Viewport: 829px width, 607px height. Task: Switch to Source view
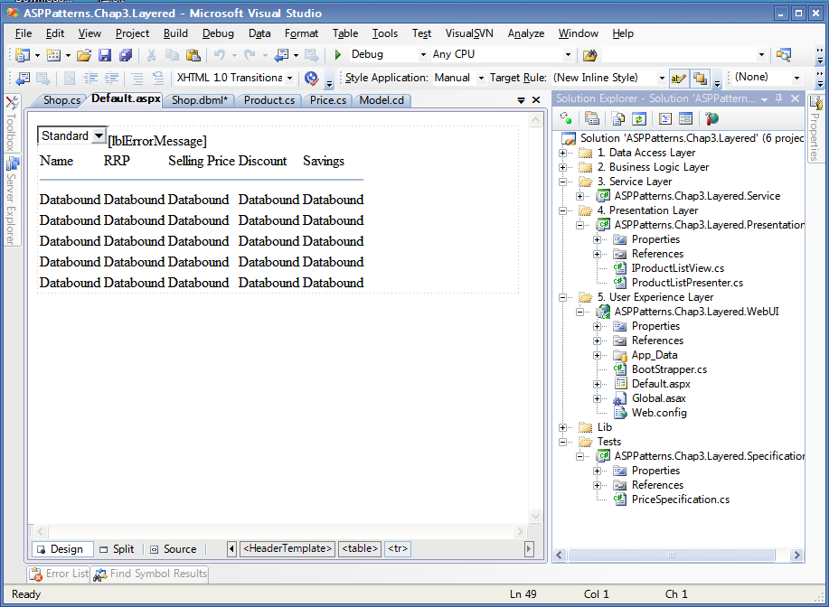click(174, 549)
